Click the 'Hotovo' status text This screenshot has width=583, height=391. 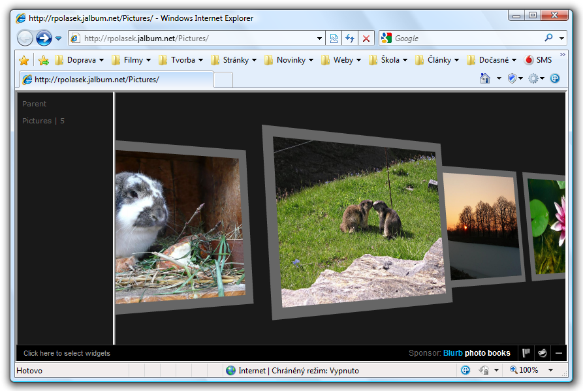(29, 371)
